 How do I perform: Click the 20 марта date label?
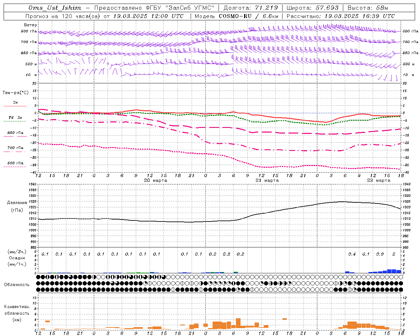click(156, 180)
